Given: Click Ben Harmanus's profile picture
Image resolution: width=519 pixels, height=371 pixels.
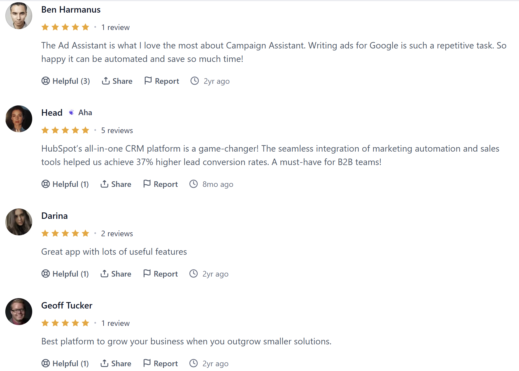Looking at the screenshot, I should click(x=18, y=16).
